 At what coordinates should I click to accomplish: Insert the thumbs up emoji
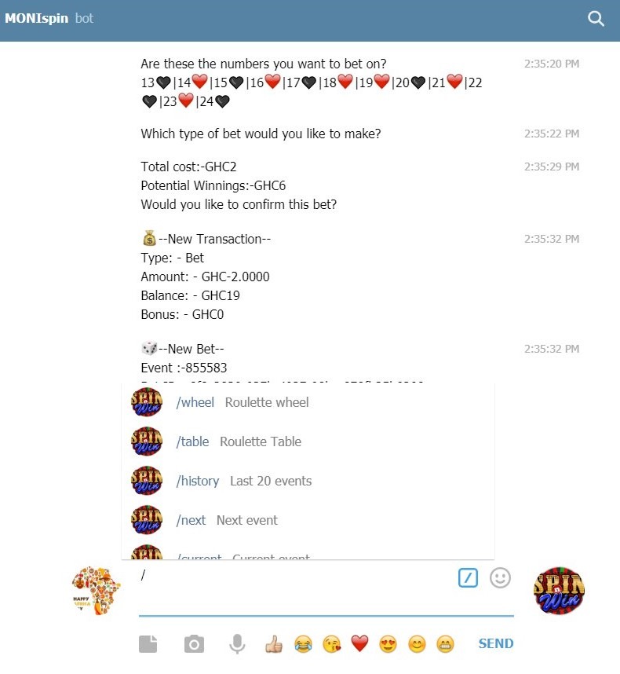[273, 644]
